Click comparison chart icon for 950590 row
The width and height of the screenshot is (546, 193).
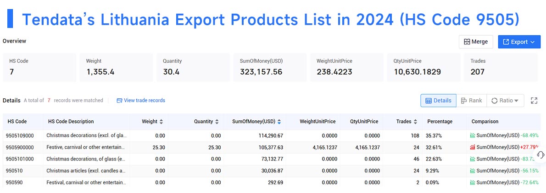coord(473,182)
